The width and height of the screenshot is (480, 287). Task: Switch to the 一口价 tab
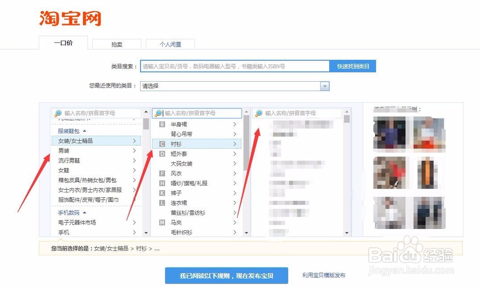click(63, 43)
